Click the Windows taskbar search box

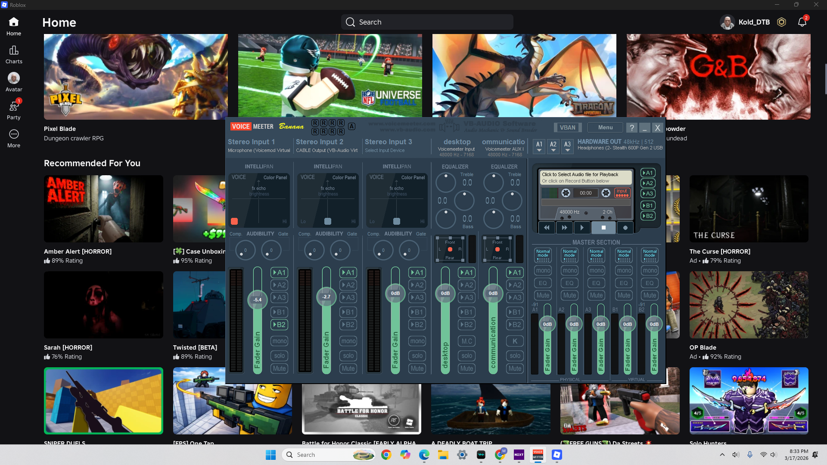pyautogui.click(x=329, y=455)
